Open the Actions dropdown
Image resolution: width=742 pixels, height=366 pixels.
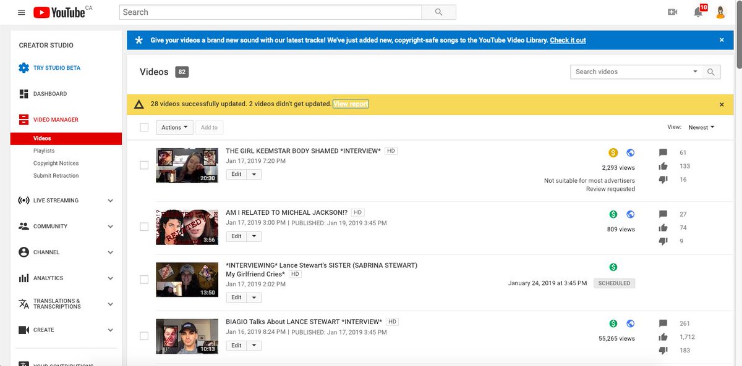pos(173,127)
